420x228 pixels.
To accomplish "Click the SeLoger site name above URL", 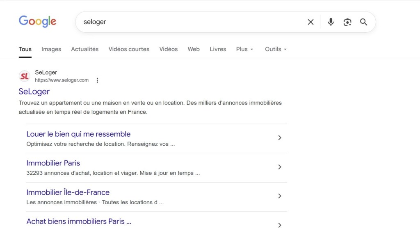I will click(46, 72).
